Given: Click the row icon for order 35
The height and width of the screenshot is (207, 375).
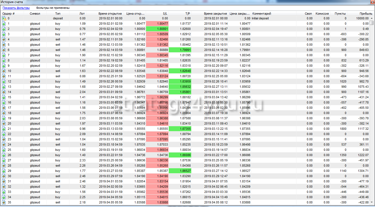Looking at the screenshot, I should click(x=4, y=203).
